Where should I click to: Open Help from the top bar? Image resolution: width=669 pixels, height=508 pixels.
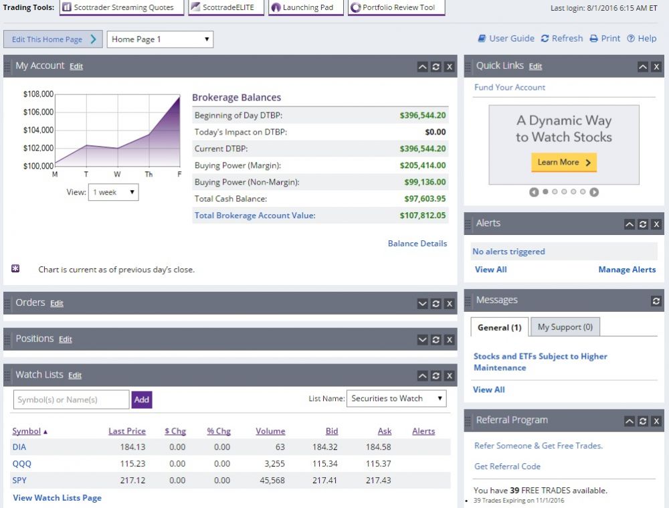tap(642, 39)
